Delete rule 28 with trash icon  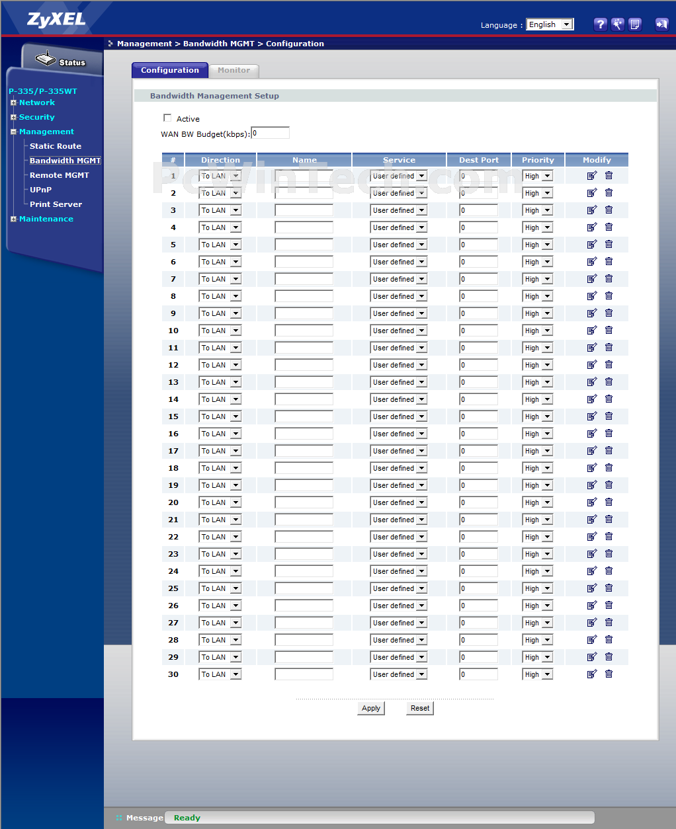tap(609, 640)
